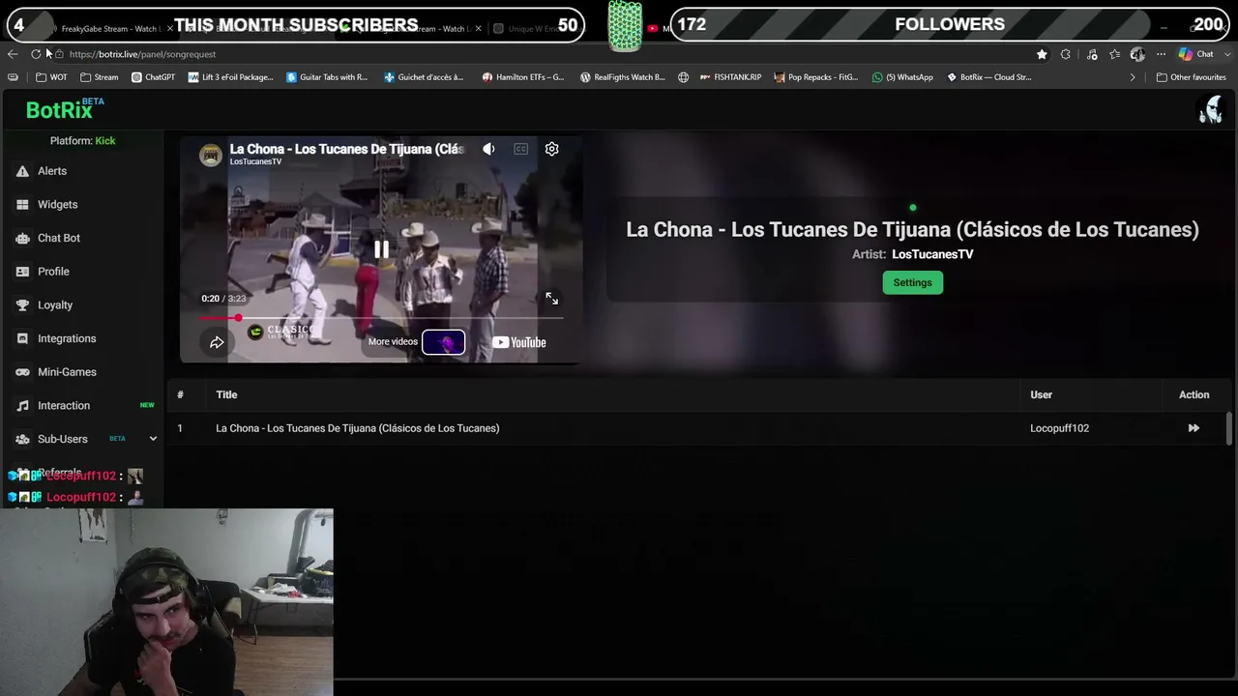1238x696 pixels.
Task: Go back with the browser back arrow
Action: pos(13,54)
